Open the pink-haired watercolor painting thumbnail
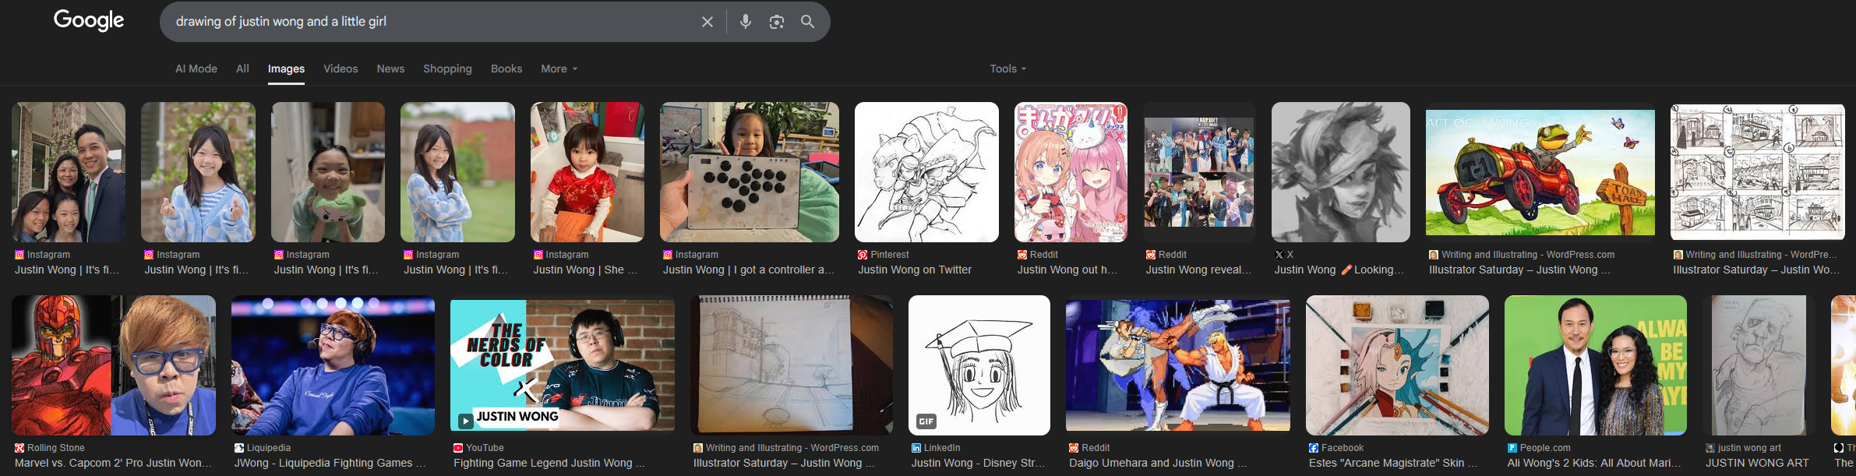1856x476 pixels. click(x=1397, y=365)
